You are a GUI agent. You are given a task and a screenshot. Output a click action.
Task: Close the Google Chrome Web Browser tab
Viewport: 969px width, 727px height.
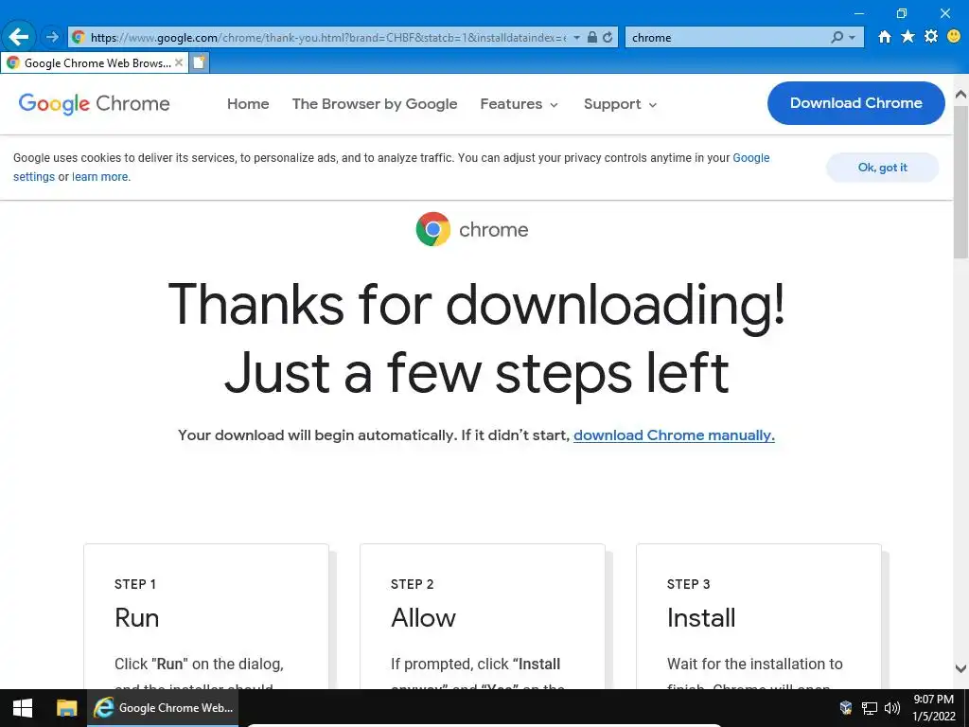[179, 62]
